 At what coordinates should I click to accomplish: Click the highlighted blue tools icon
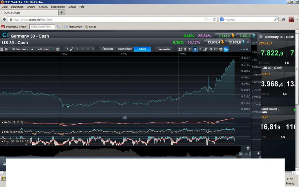click(226, 49)
